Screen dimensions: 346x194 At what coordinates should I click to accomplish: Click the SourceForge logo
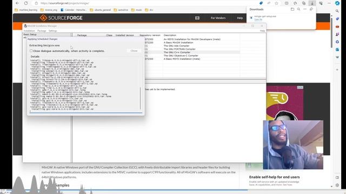click(61, 18)
